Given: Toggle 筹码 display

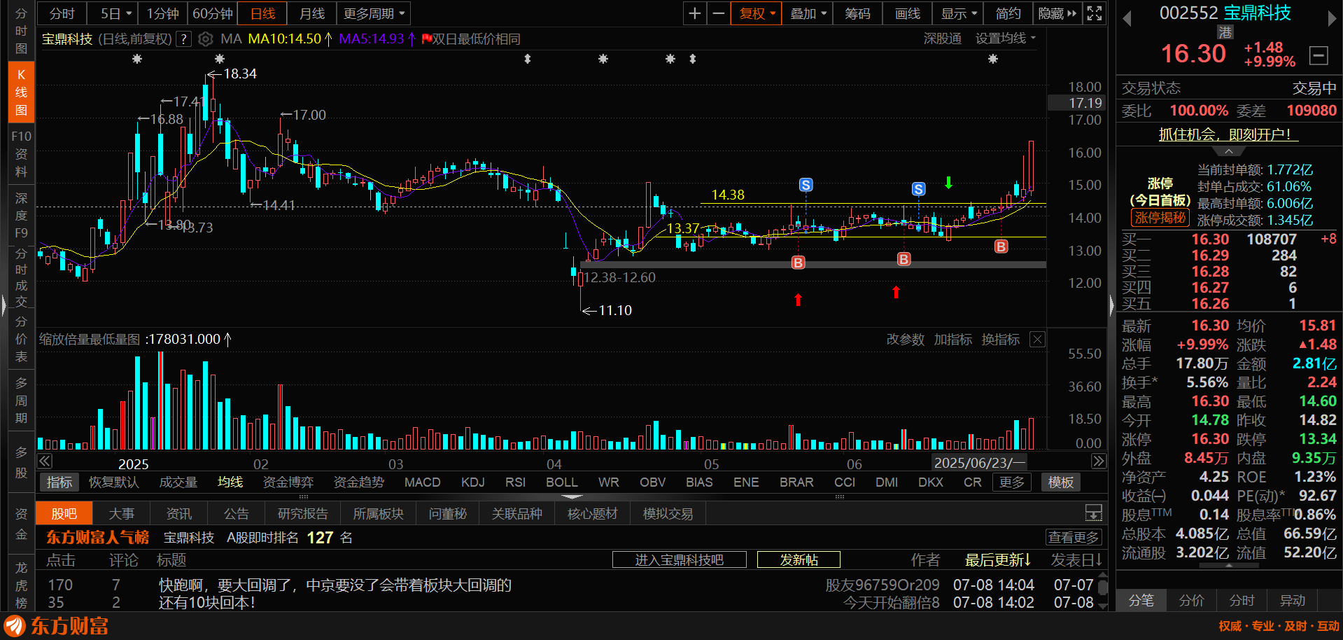Looking at the screenshot, I should tap(858, 13).
